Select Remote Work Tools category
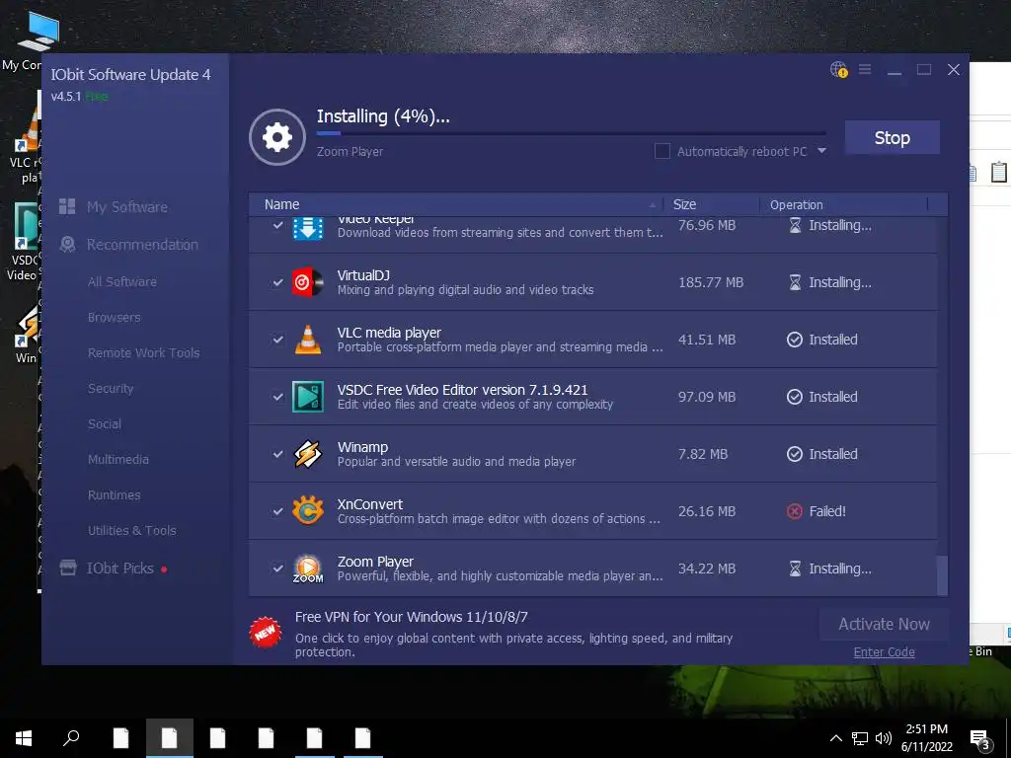This screenshot has height=758, width=1011. (x=144, y=352)
